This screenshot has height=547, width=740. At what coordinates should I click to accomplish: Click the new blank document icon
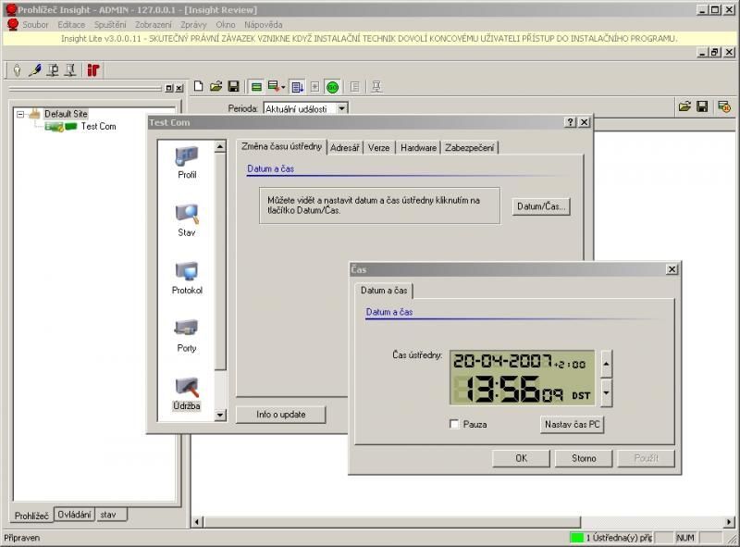[x=199, y=87]
